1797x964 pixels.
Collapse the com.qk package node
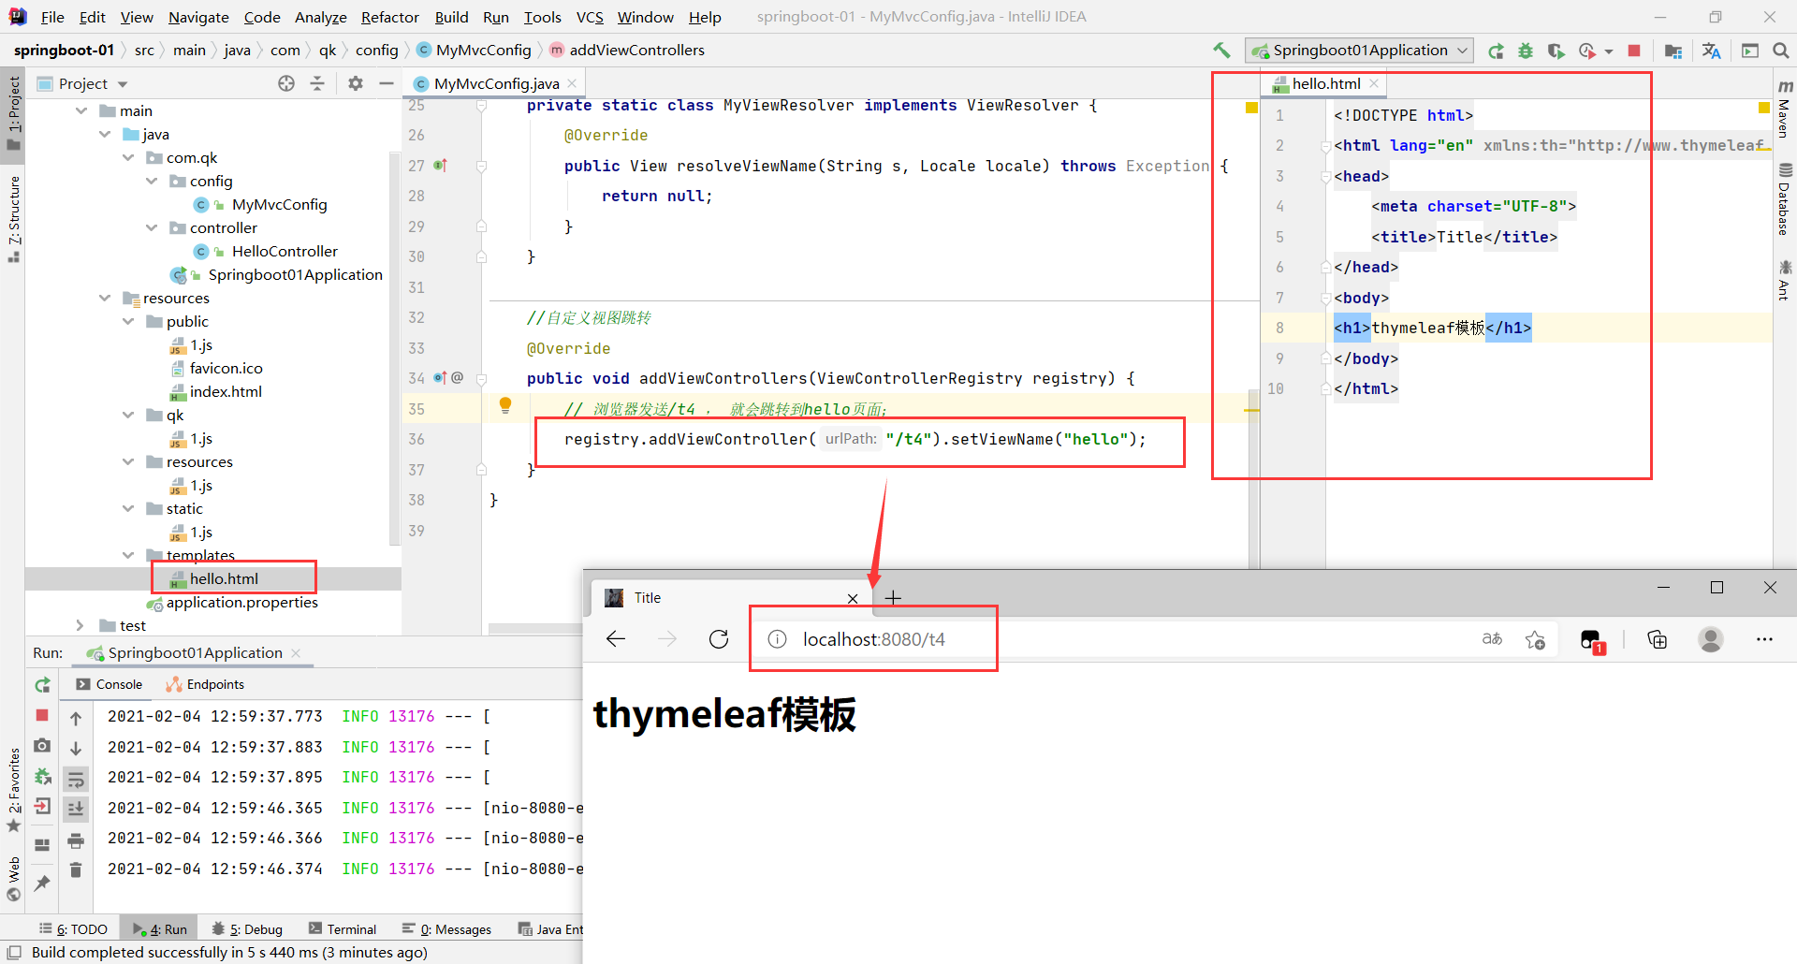pyautogui.click(x=128, y=157)
